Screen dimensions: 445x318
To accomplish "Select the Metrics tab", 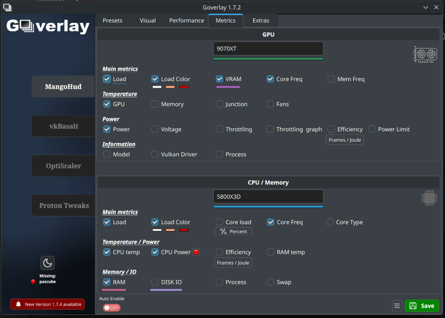I will tap(225, 20).
